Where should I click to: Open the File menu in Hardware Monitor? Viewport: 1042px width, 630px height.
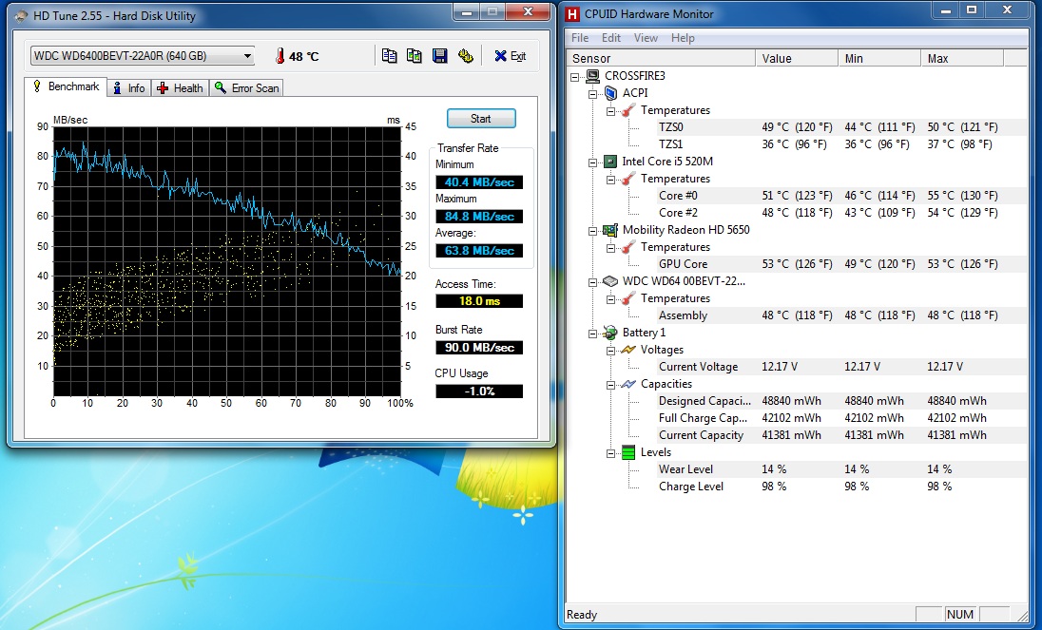click(580, 38)
